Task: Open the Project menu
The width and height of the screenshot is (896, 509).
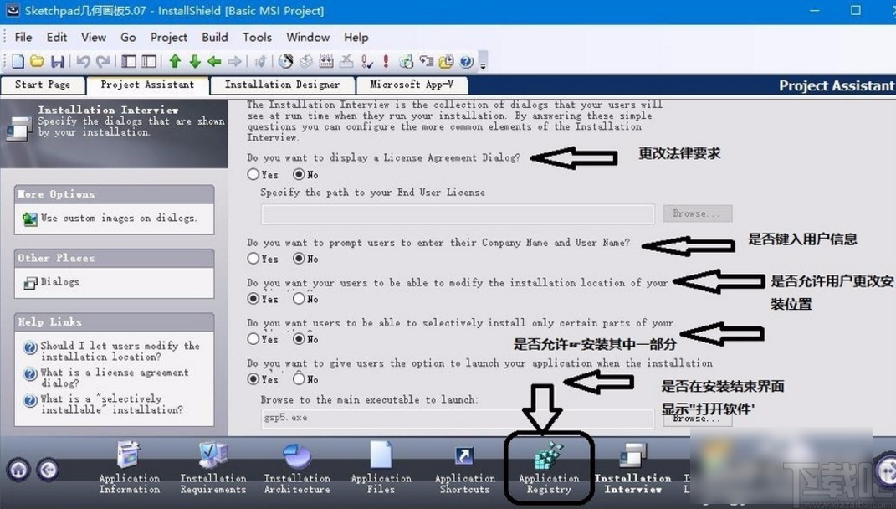Action: [168, 37]
